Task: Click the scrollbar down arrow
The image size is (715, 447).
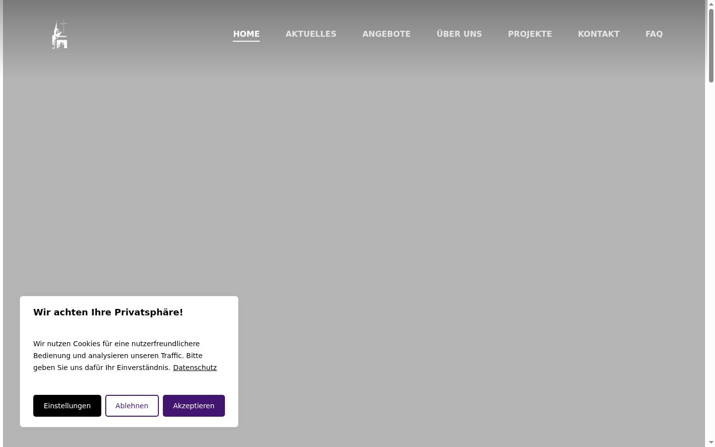Action: 711,443
